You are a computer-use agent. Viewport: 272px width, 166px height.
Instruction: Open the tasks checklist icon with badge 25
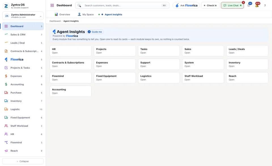click(249, 5)
